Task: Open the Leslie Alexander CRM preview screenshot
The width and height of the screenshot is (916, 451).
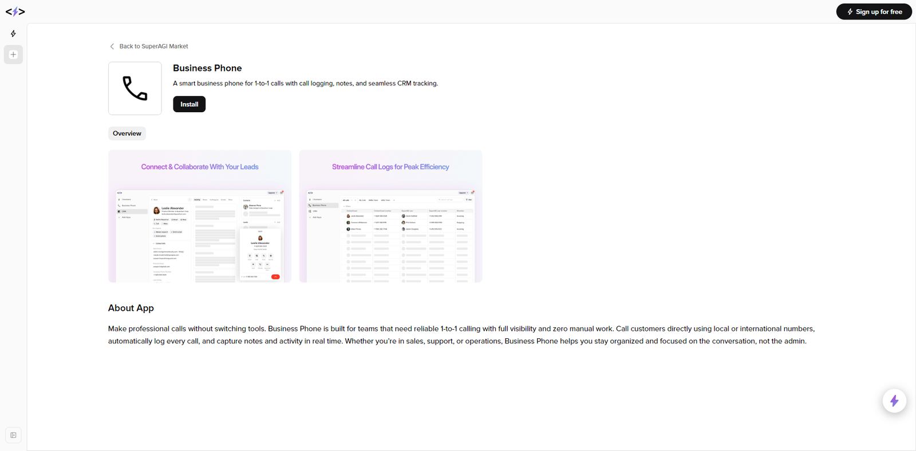Action: coord(200,235)
